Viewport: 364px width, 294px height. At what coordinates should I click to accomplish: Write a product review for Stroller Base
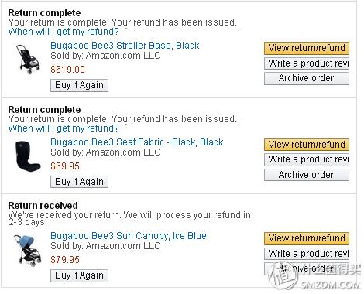tap(307, 63)
